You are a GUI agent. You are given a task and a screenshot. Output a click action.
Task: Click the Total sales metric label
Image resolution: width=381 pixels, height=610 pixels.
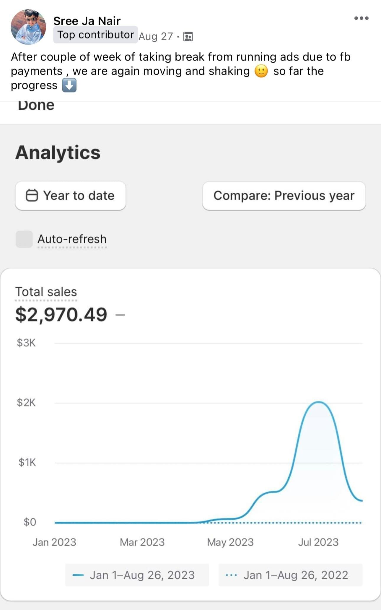46,292
